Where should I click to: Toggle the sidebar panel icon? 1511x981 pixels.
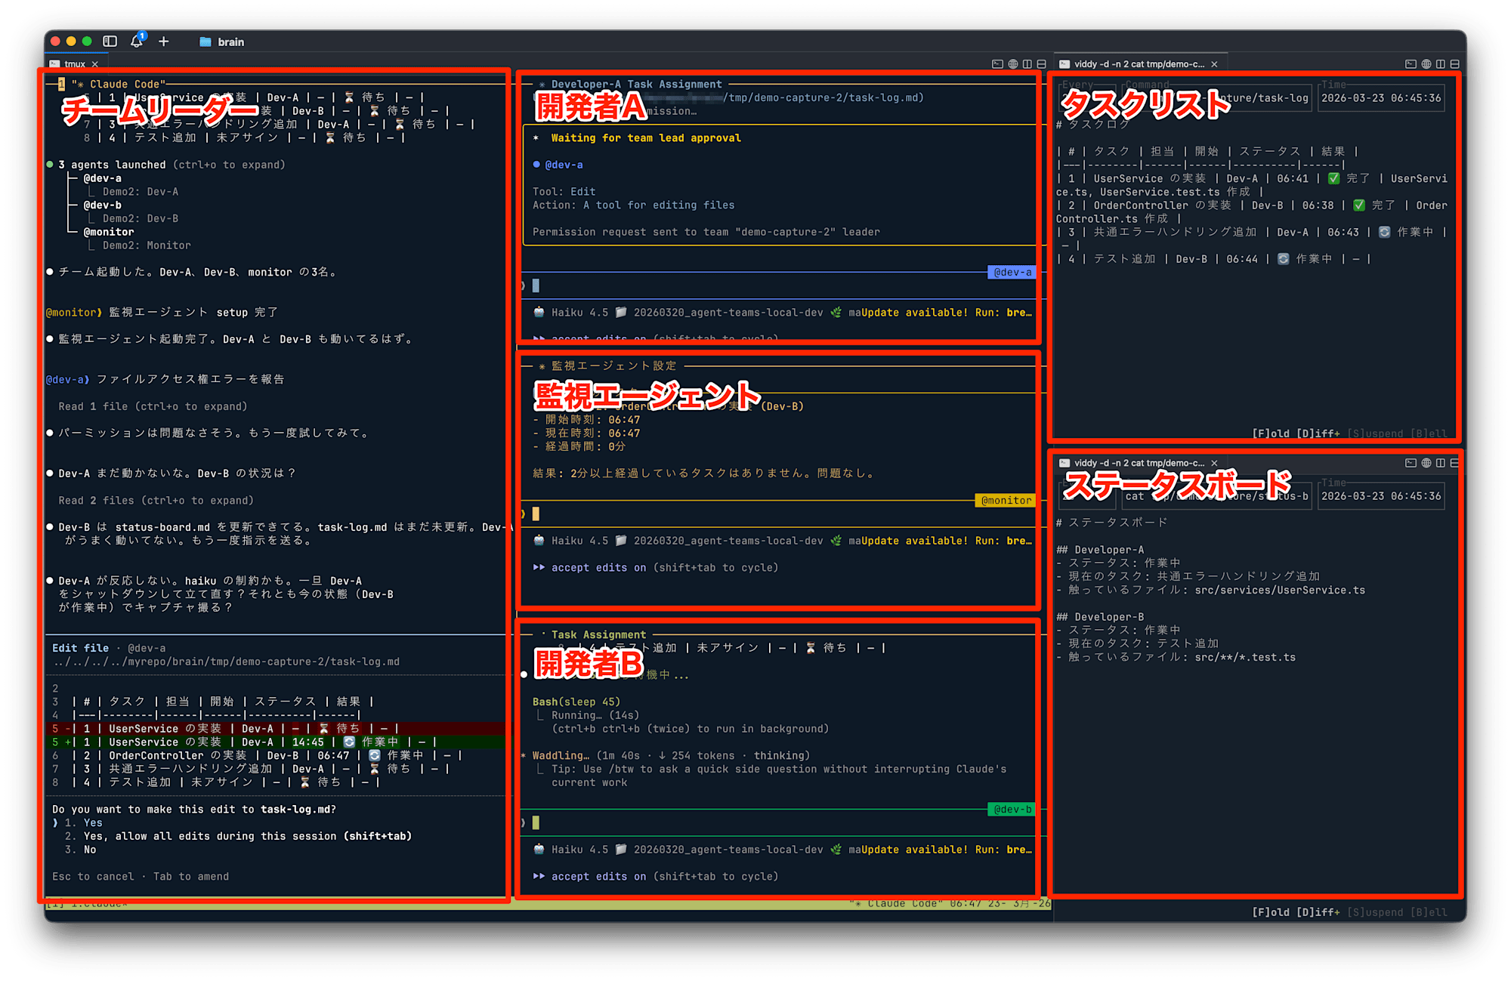[110, 42]
